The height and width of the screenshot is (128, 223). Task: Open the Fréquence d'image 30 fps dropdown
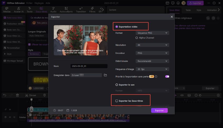pos(152,69)
